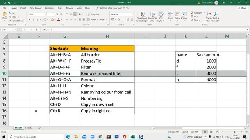
Task: Increase indent
Action: tap(84, 19)
